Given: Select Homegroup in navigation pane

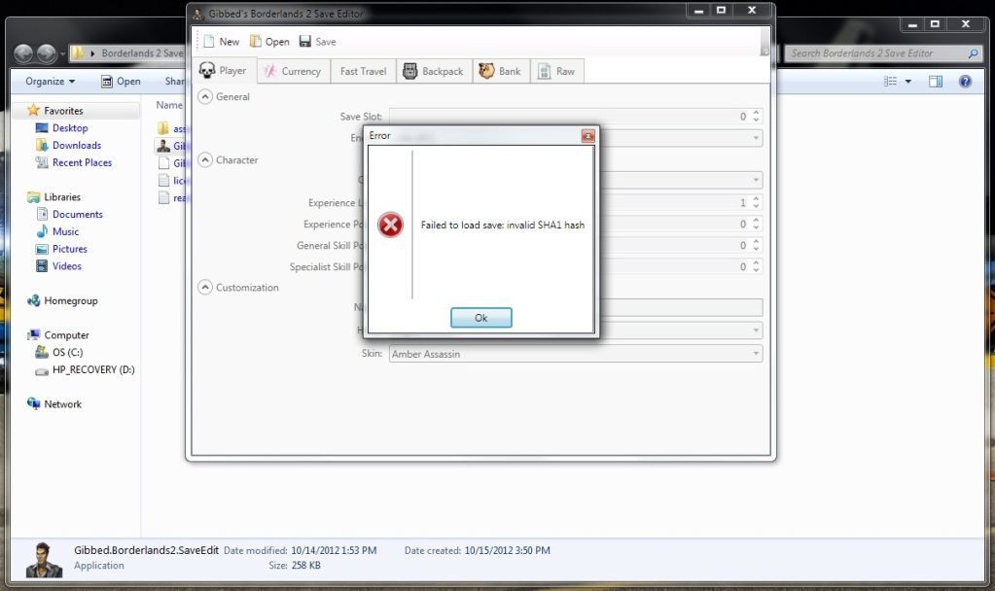Looking at the screenshot, I should [x=70, y=300].
